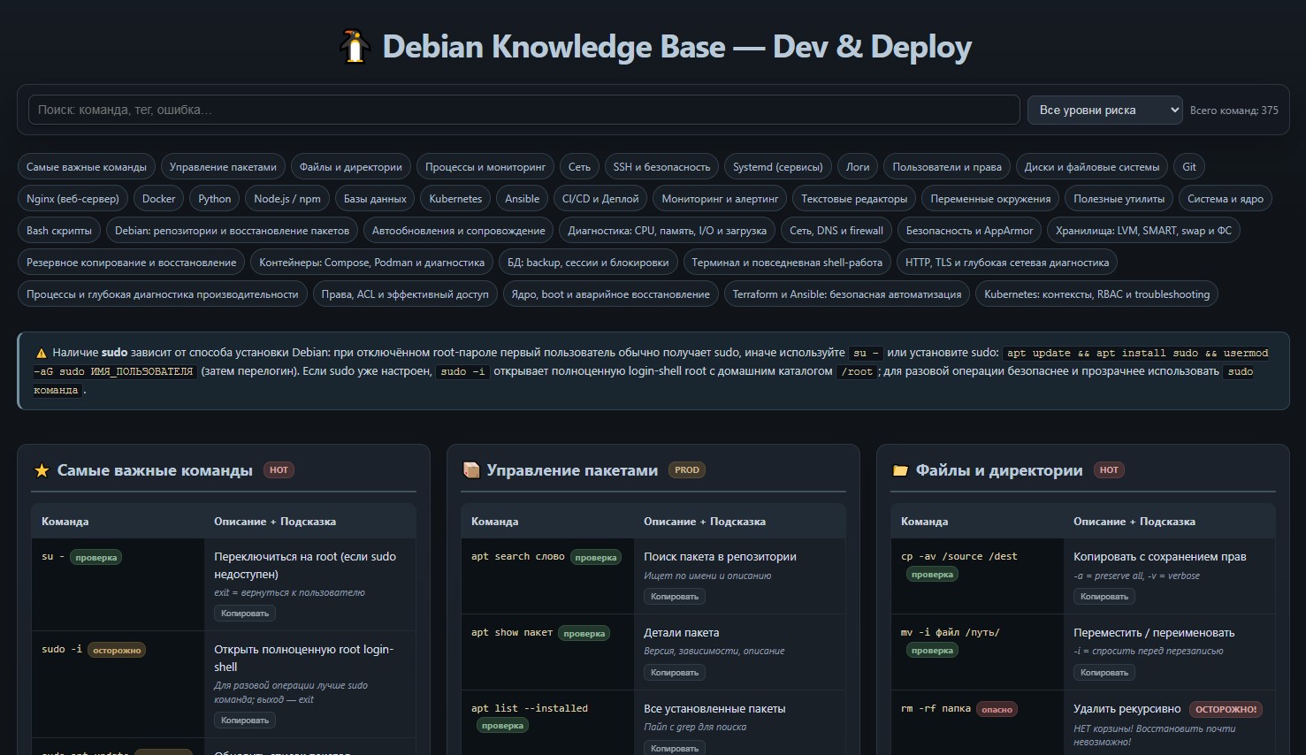The image size is (1306, 755).
Task: Click HTTP, TLS и глубокая сетевая диагностика chip
Action: point(1007,263)
